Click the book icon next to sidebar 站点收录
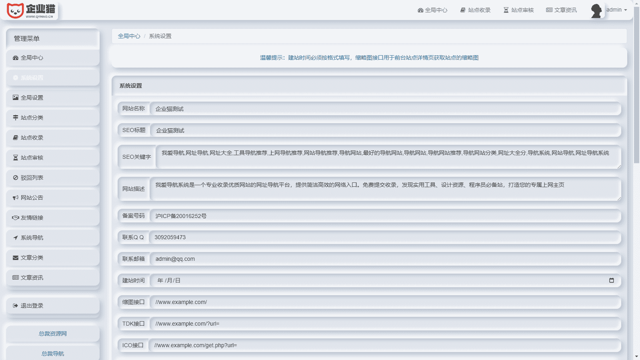 click(16, 138)
